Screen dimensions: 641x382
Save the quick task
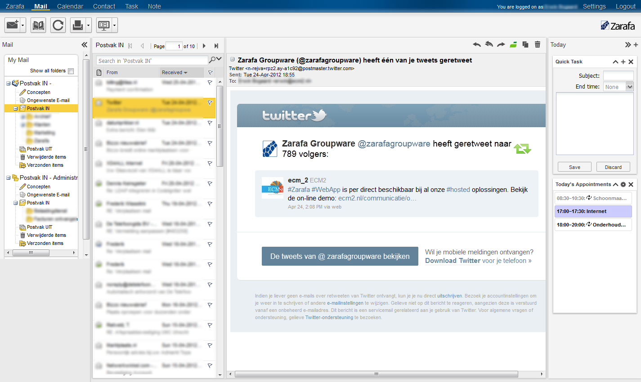point(574,167)
